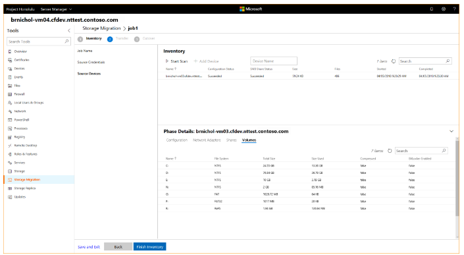Sort Inventory by Name column
The image size is (464, 255).
point(171,69)
